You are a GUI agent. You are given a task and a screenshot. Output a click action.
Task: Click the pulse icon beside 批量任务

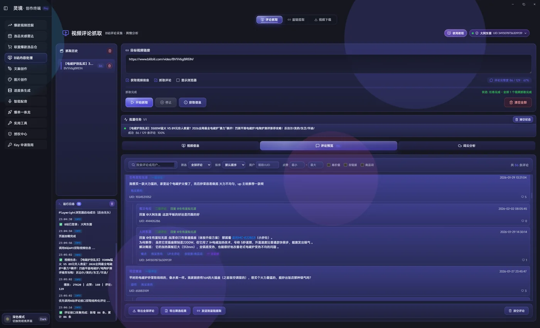pos(126,120)
